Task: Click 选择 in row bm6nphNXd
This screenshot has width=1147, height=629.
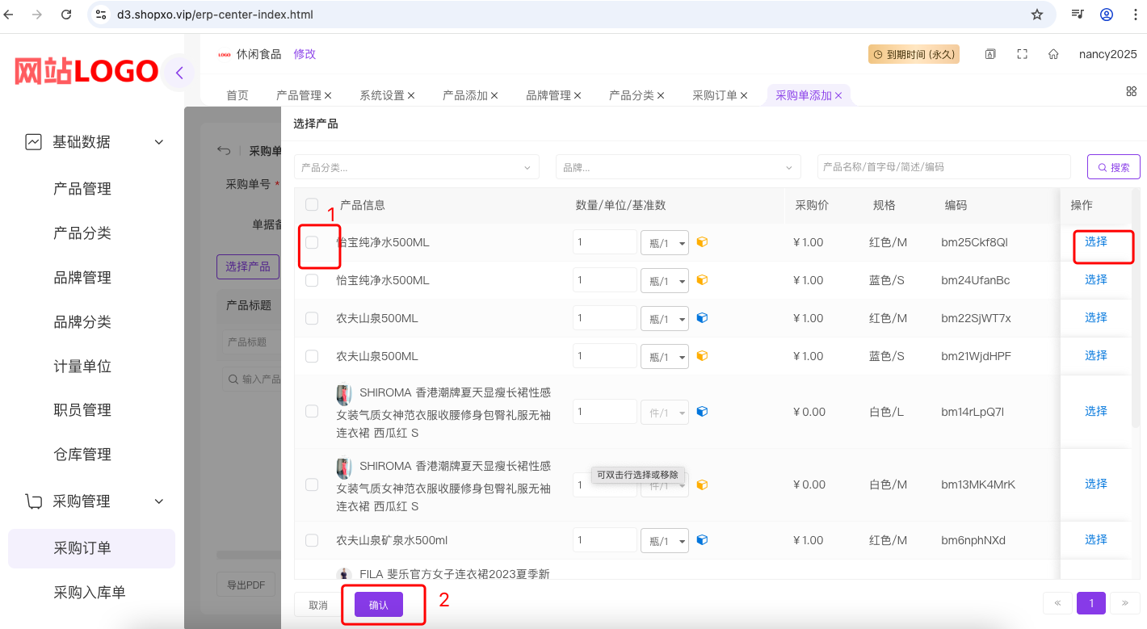Action: (1096, 539)
